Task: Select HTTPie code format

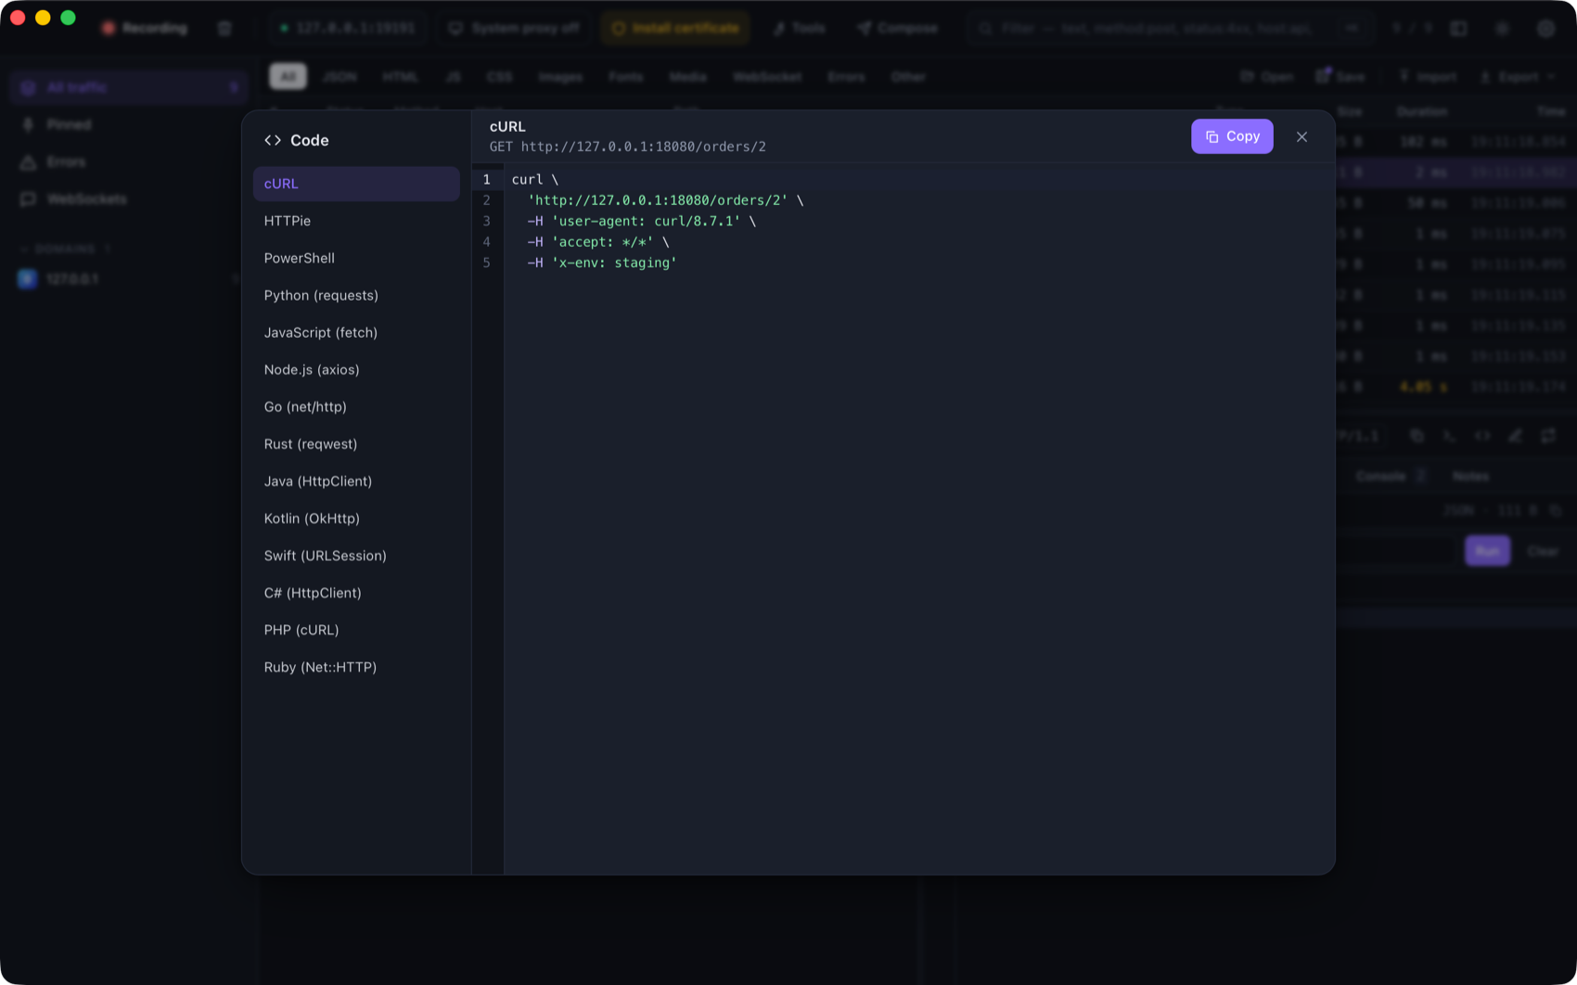Action: point(356,221)
